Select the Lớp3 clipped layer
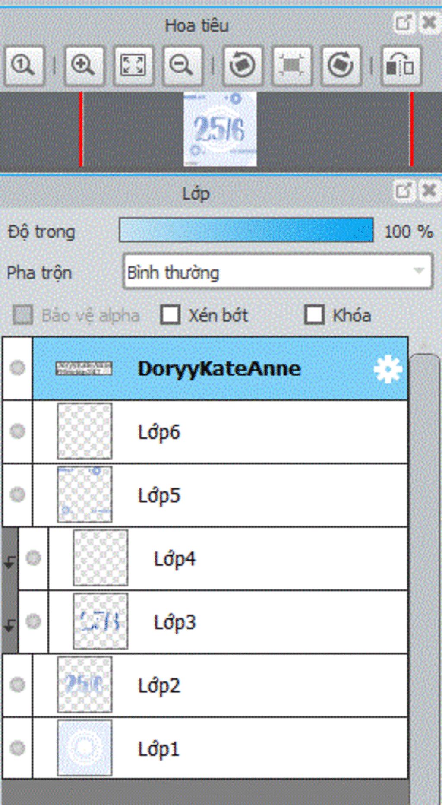Image resolution: width=442 pixels, height=805 pixels. (x=268, y=622)
